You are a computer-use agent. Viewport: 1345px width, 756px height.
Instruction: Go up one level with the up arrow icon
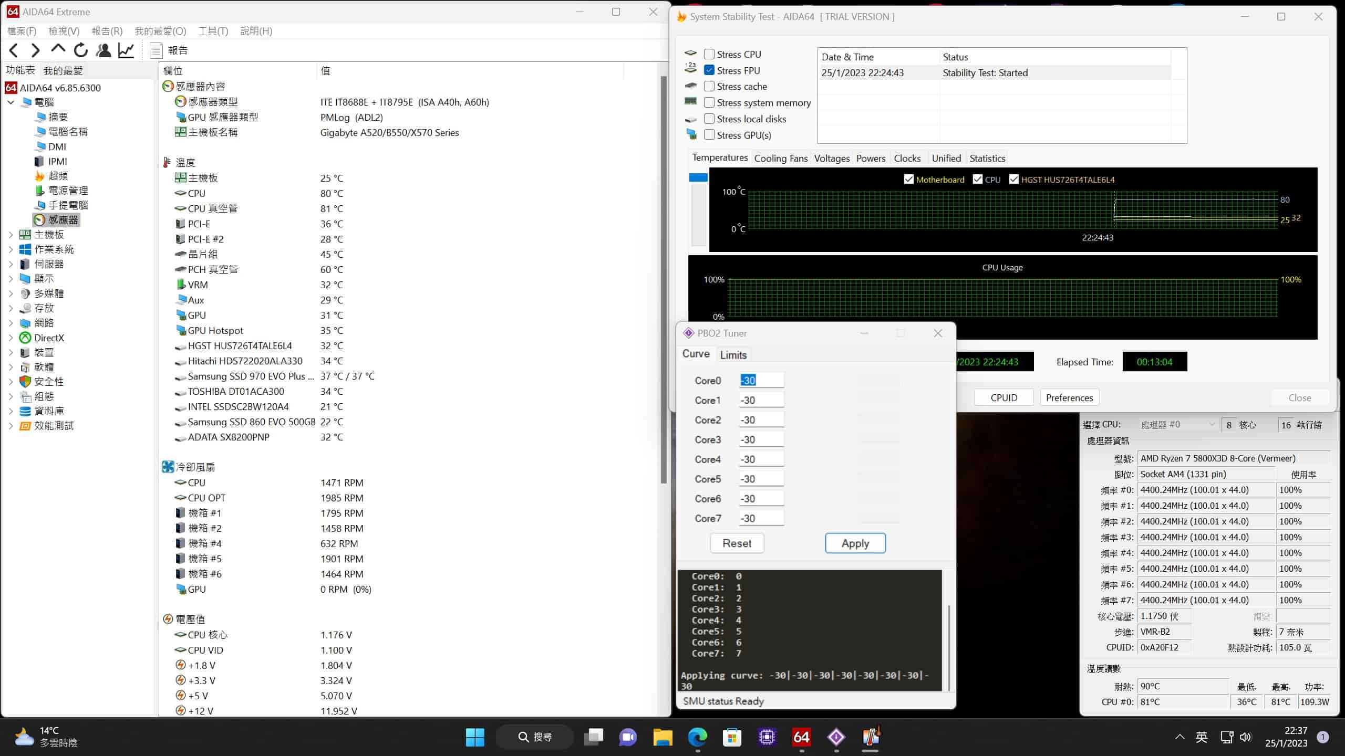pyautogui.click(x=58, y=50)
